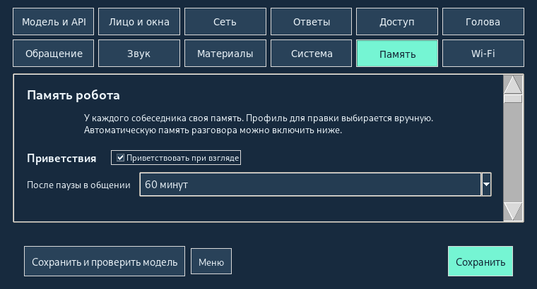Click the scrollbar up arrow
The height and width of the screenshot is (289, 537).
point(513,85)
